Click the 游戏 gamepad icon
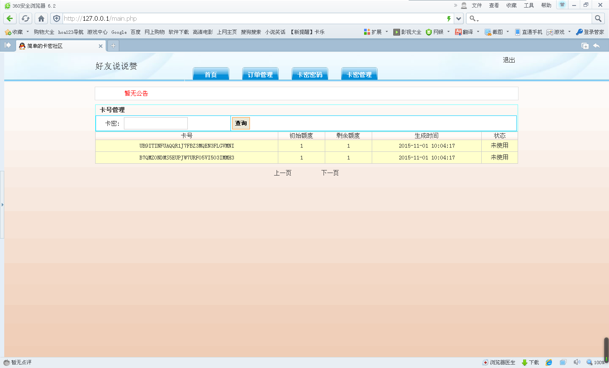Screen dimensions: 609x368 pos(550,32)
